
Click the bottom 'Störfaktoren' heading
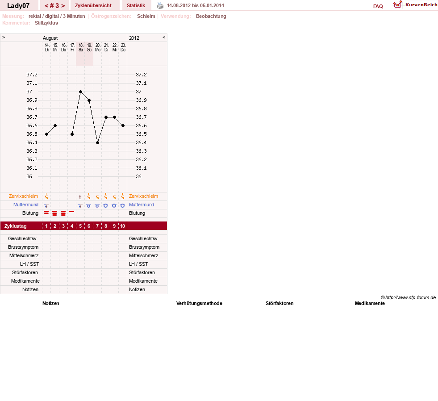pos(279,303)
